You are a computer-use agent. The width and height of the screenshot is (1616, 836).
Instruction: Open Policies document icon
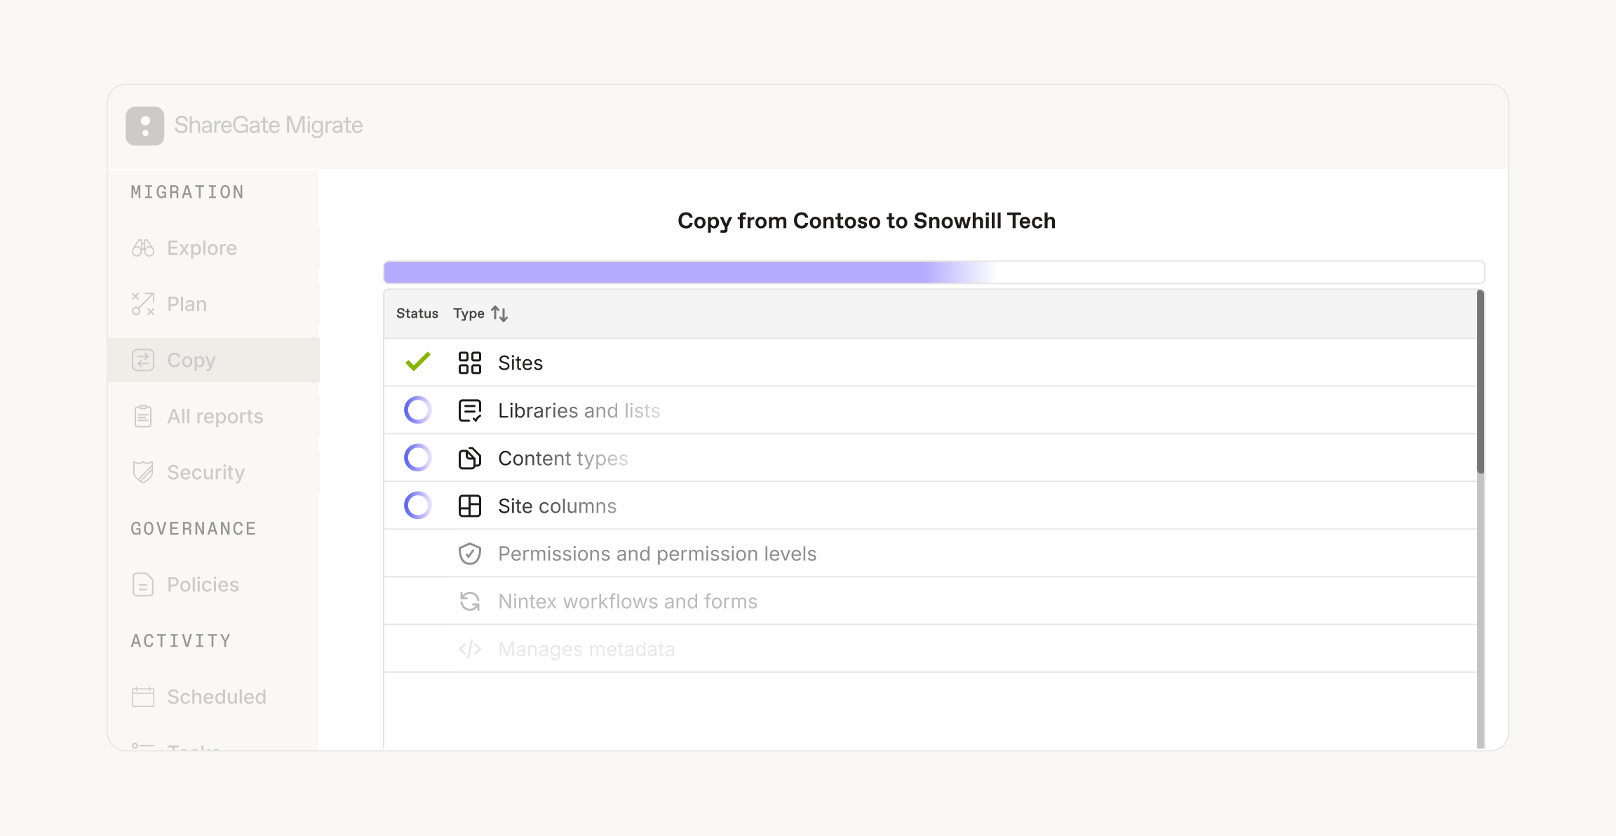[x=143, y=585]
